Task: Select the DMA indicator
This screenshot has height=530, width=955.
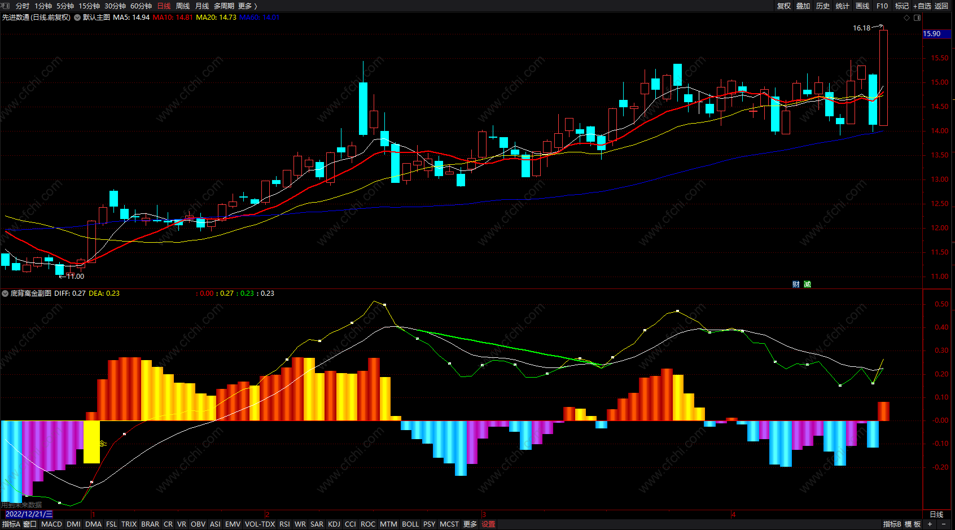Action: [94, 524]
